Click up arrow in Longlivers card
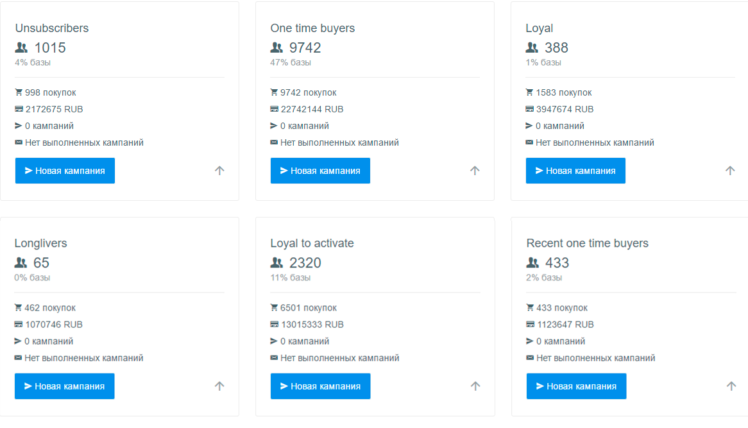Screen dimensions: 748x428 (x=219, y=386)
